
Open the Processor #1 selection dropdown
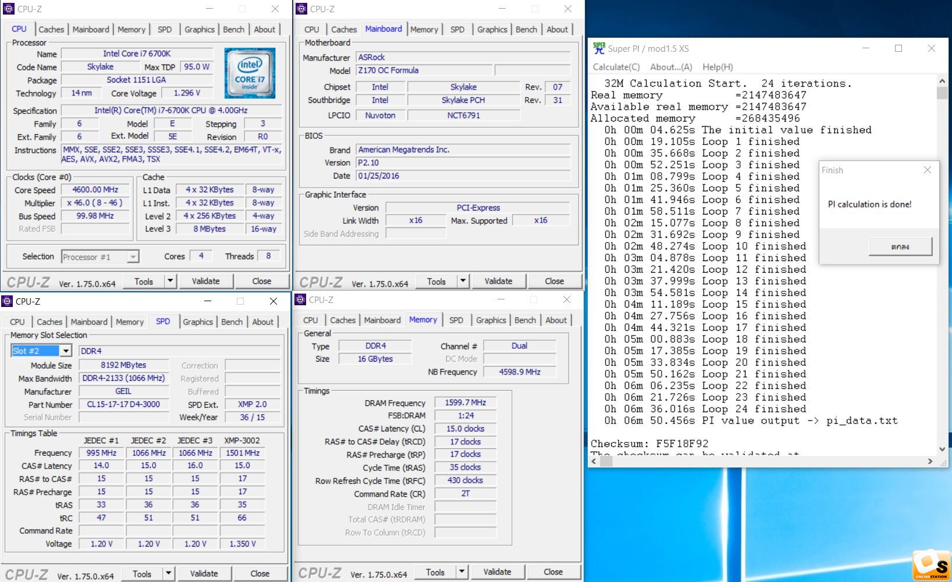point(133,256)
